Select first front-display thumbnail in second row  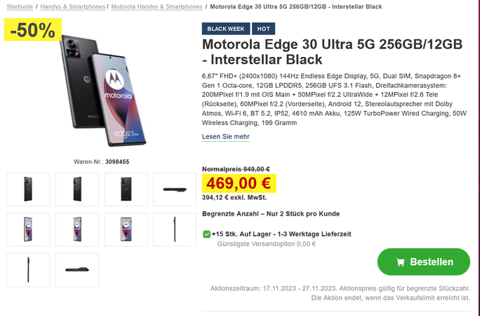pyautogui.click(x=28, y=230)
